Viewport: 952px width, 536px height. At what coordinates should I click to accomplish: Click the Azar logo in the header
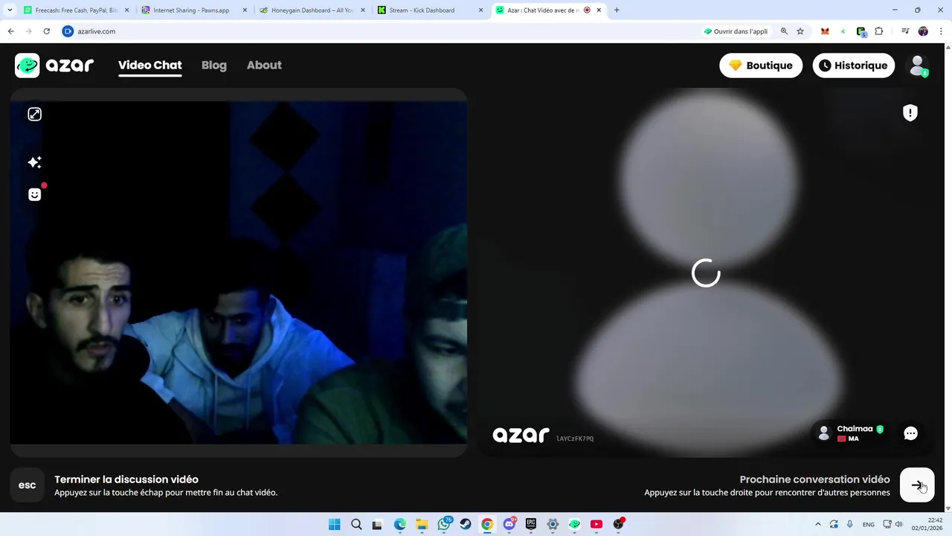(54, 66)
